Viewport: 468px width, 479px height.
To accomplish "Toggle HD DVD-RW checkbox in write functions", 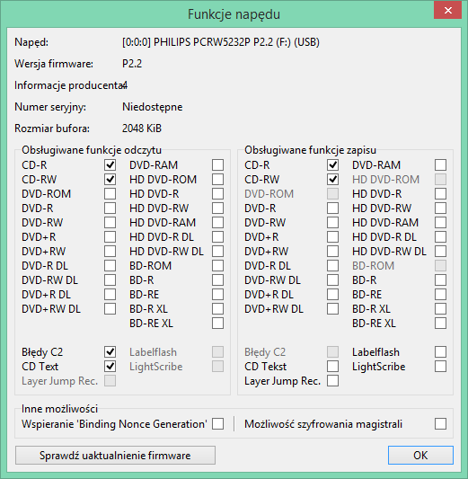I will pyautogui.click(x=440, y=208).
